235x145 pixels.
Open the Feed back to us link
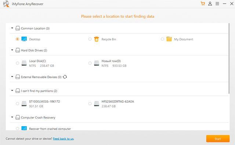point(63,139)
